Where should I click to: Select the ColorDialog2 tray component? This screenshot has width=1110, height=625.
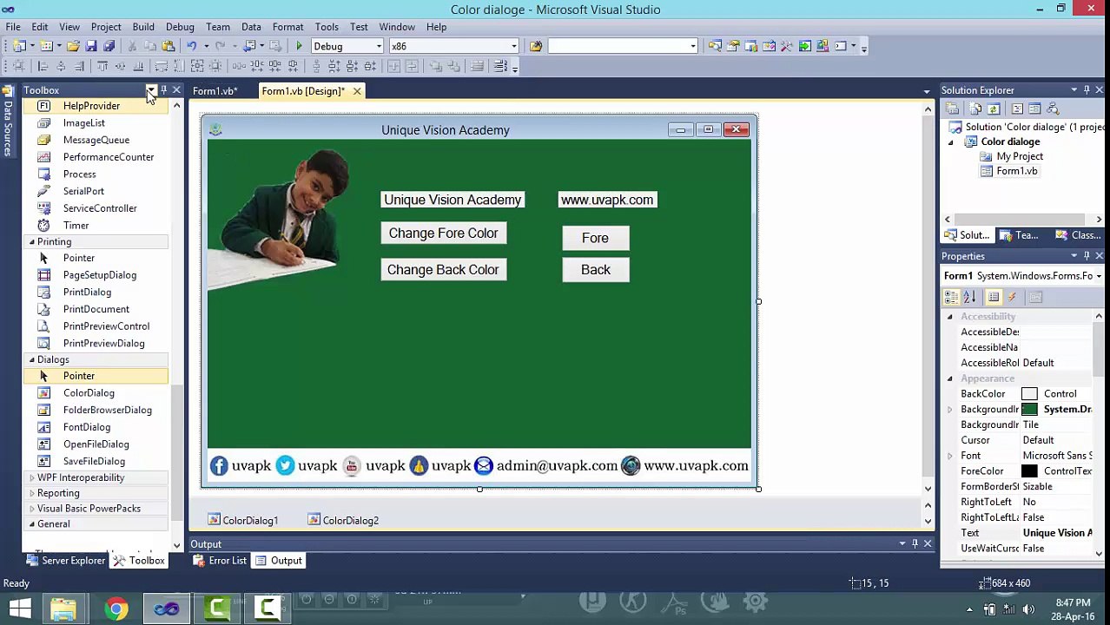pyautogui.click(x=343, y=520)
